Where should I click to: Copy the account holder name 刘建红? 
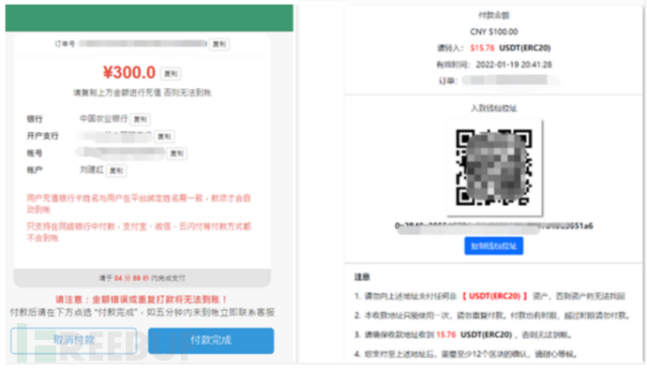(116, 170)
